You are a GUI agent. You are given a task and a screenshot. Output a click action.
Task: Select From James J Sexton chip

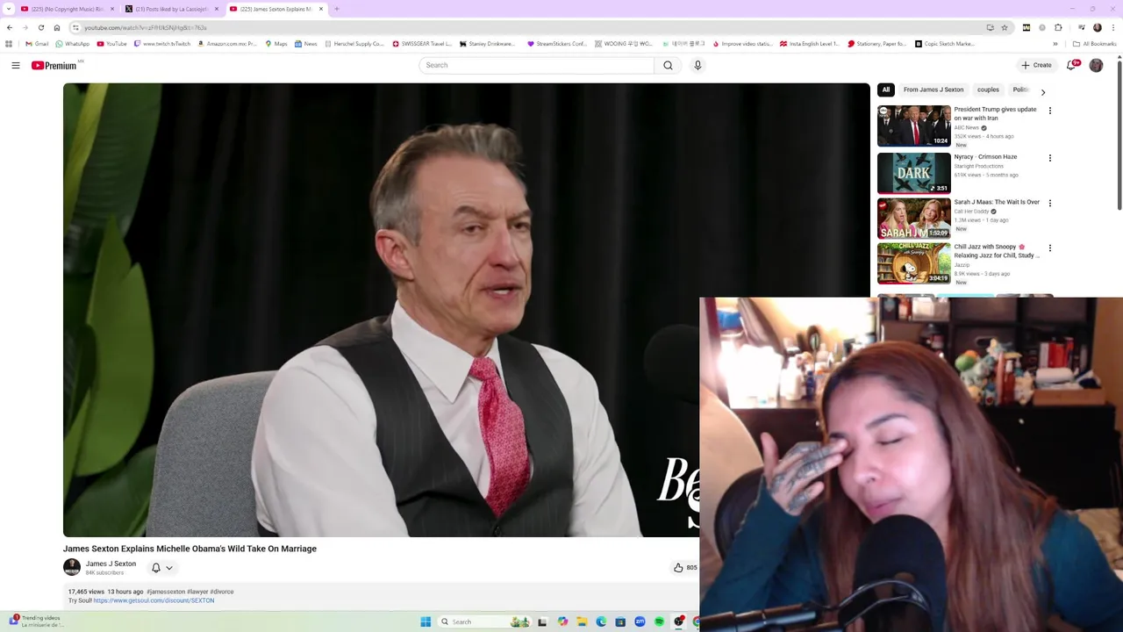pos(933,90)
